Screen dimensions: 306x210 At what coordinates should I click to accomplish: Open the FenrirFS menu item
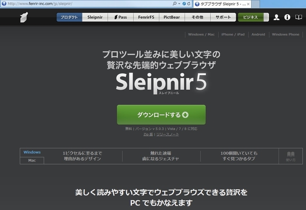point(146,17)
